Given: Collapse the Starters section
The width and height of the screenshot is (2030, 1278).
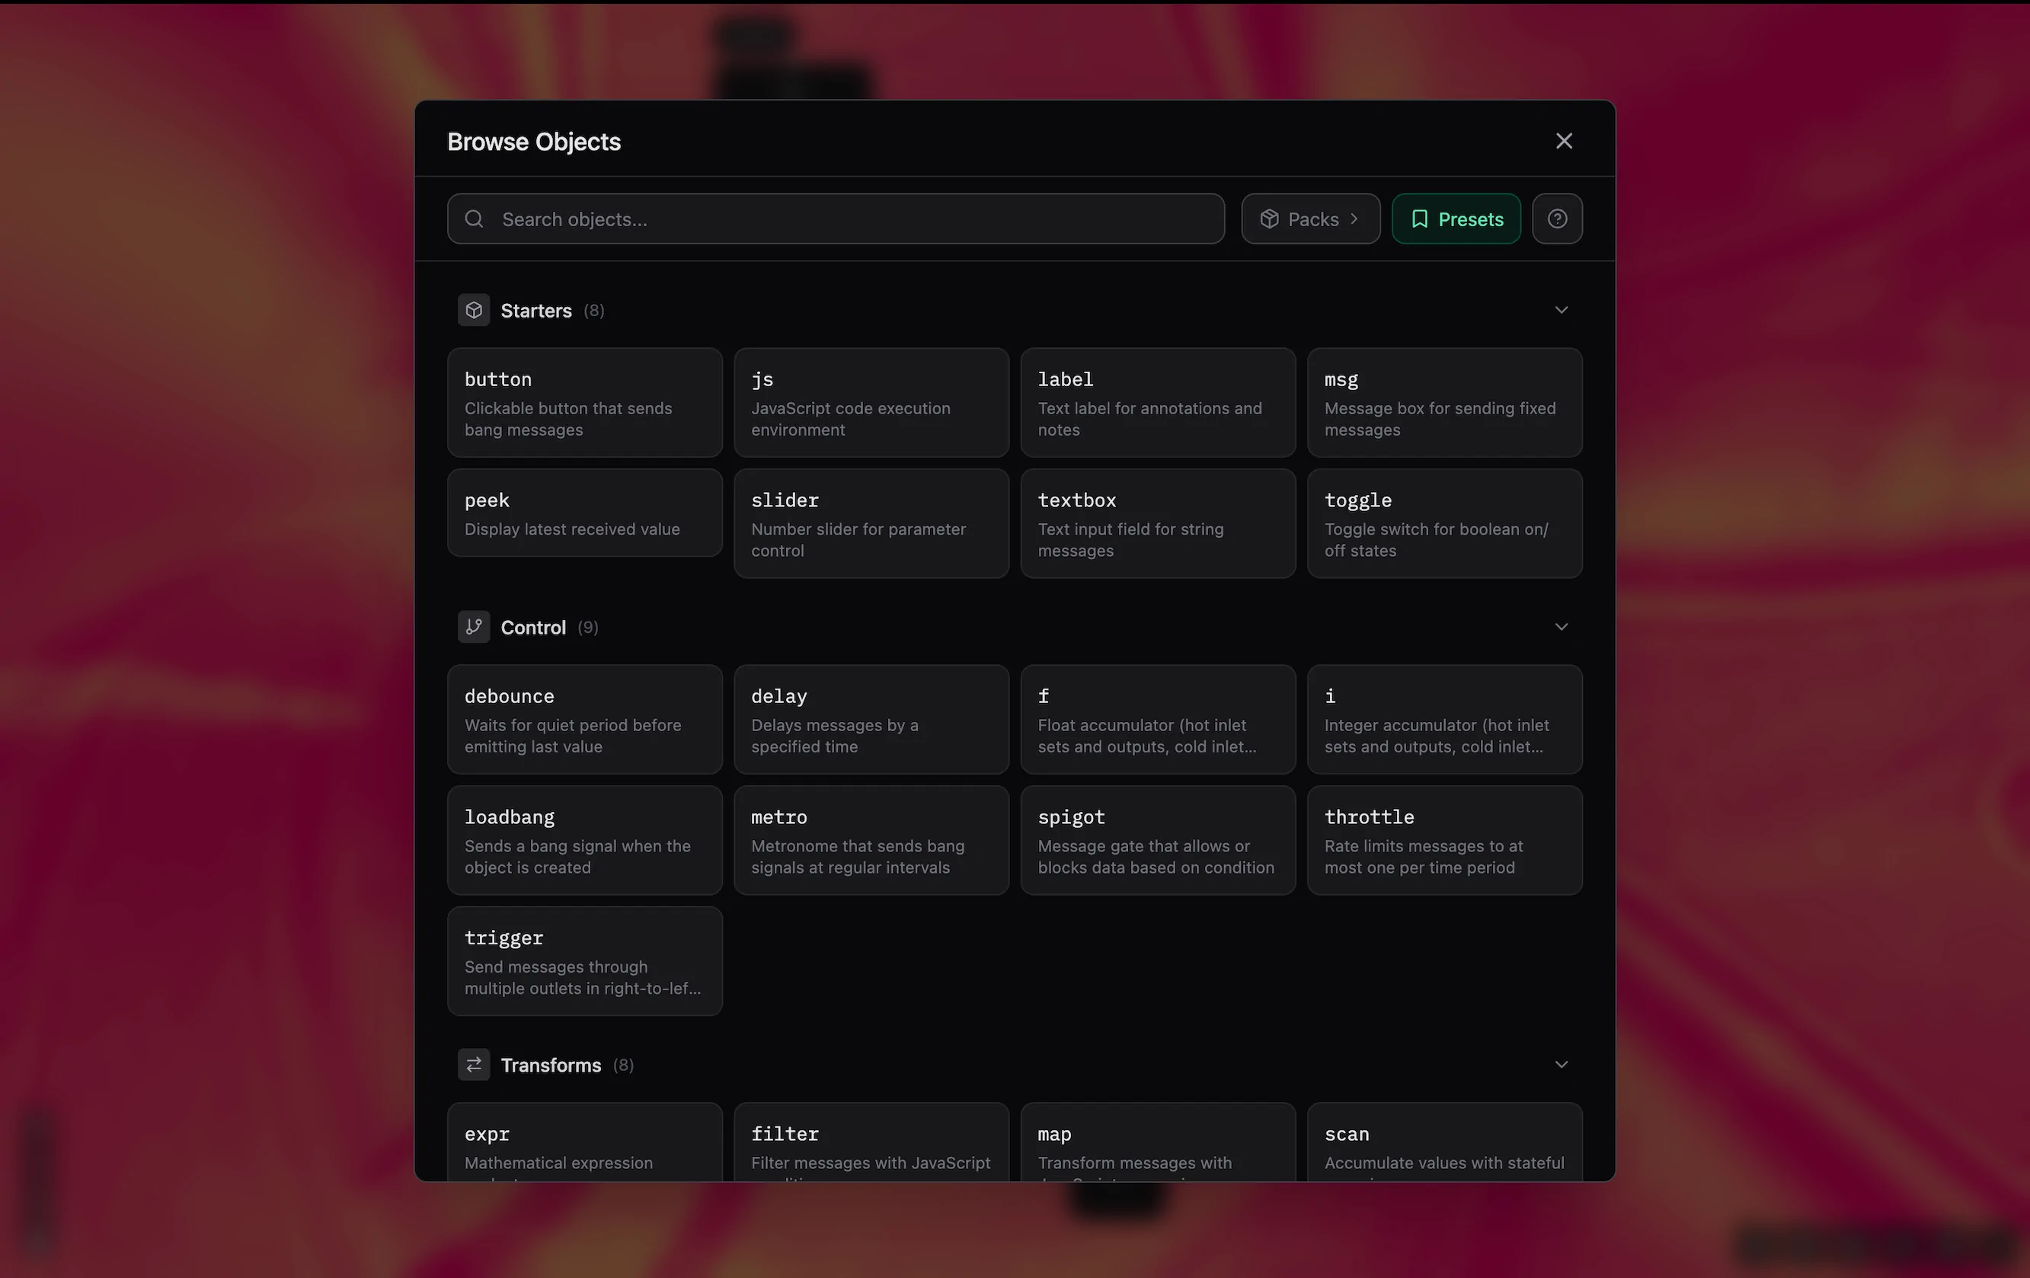Looking at the screenshot, I should point(1561,309).
